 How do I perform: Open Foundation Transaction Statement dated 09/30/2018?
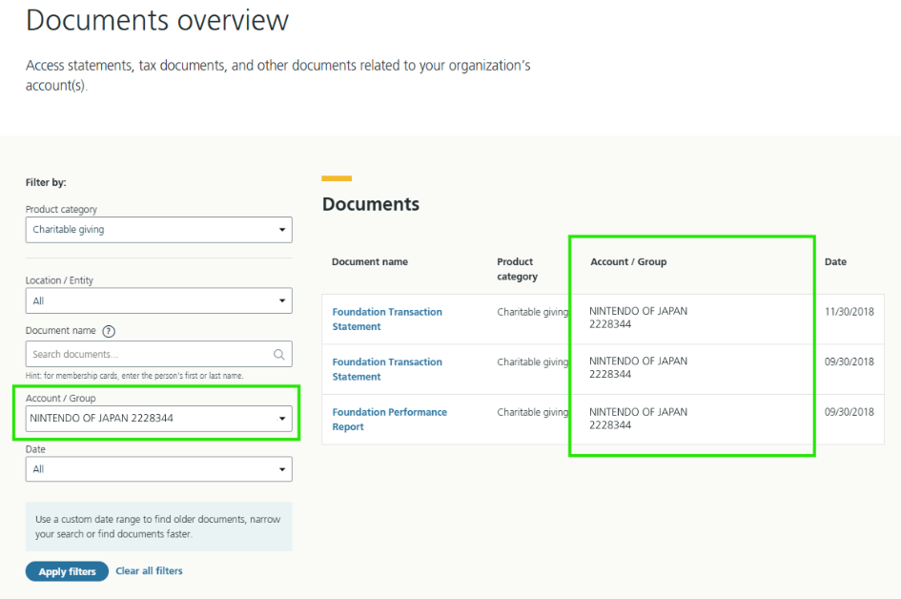coord(387,369)
